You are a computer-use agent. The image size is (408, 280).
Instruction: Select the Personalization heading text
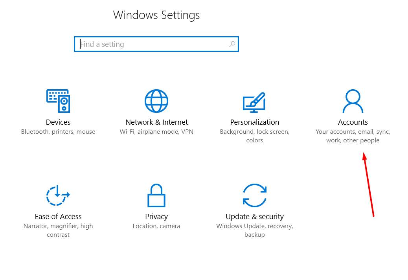coord(255,122)
